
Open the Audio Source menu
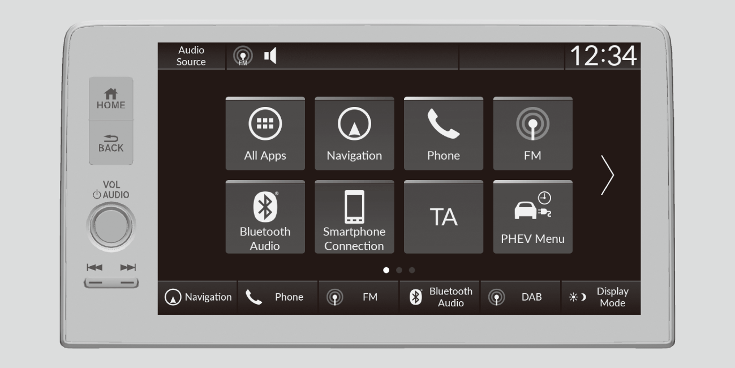(x=191, y=56)
